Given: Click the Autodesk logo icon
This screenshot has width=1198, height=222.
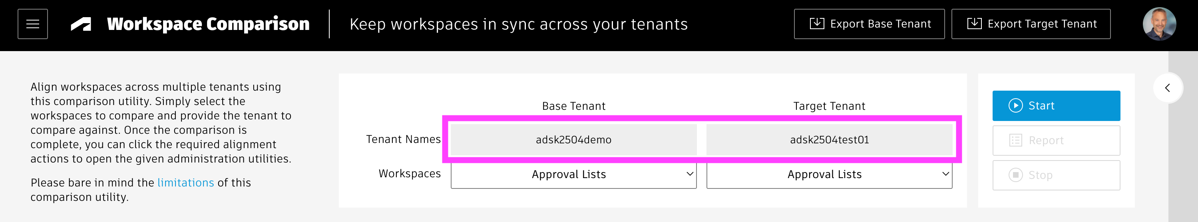Looking at the screenshot, I should [x=81, y=24].
